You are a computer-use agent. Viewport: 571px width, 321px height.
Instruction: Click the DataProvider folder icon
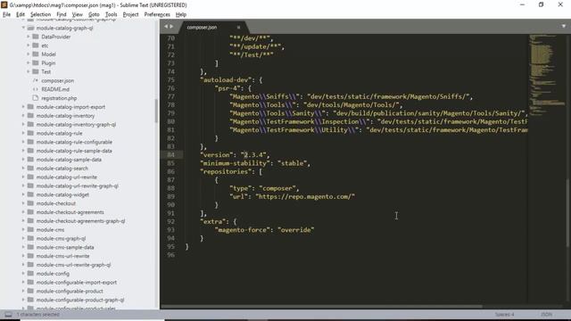pyautogui.click(x=36, y=37)
